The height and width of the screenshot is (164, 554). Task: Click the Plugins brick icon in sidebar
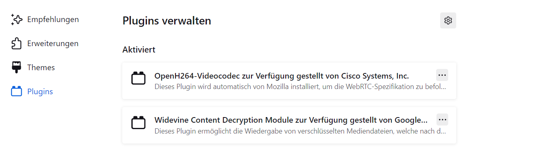pyautogui.click(x=16, y=91)
